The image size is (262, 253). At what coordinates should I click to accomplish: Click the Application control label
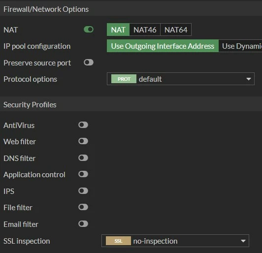(34, 175)
